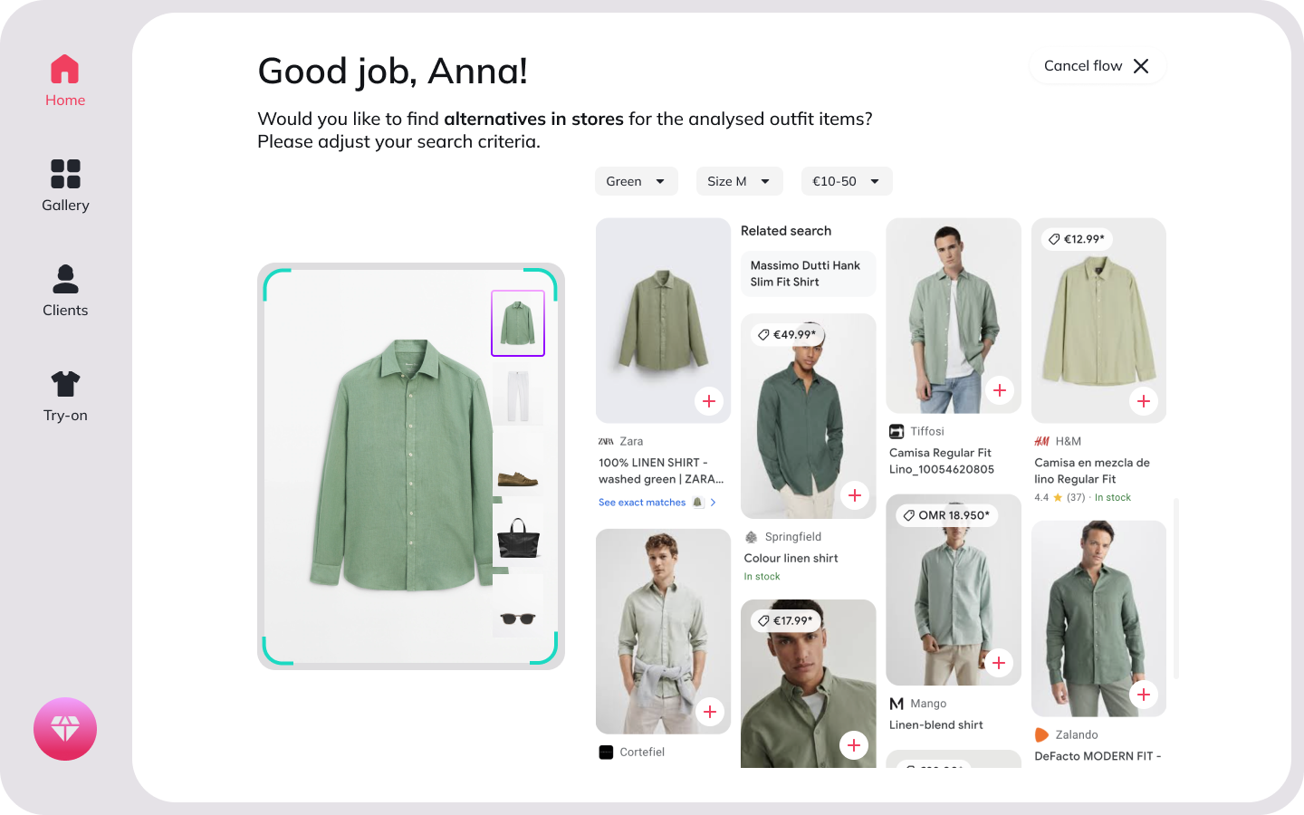Screen dimensions: 1304x815
Task: Click the OMR 18.950 price tag
Action: [946, 515]
